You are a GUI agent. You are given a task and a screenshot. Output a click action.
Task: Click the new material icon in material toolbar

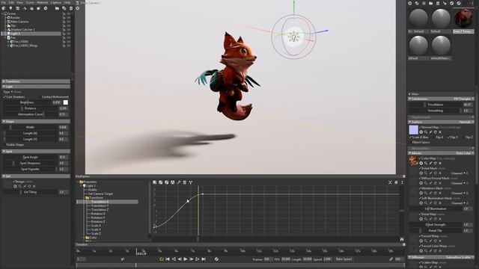(410, 3)
